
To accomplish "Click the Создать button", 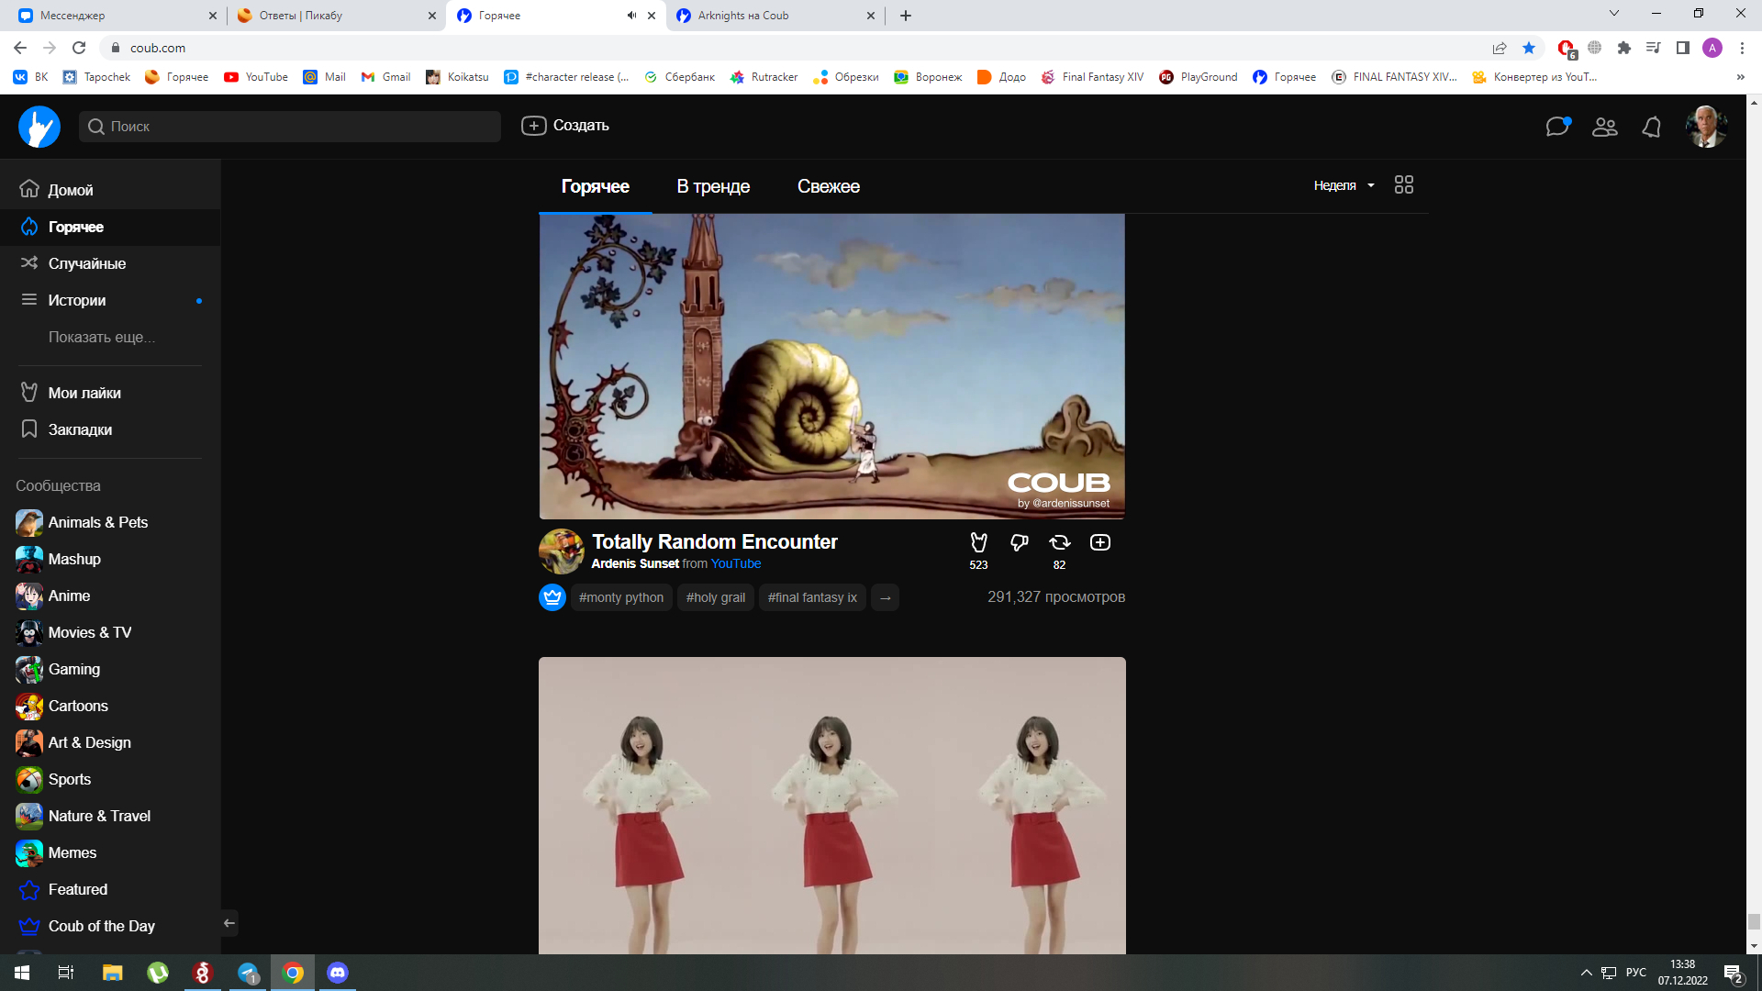I will 565,126.
